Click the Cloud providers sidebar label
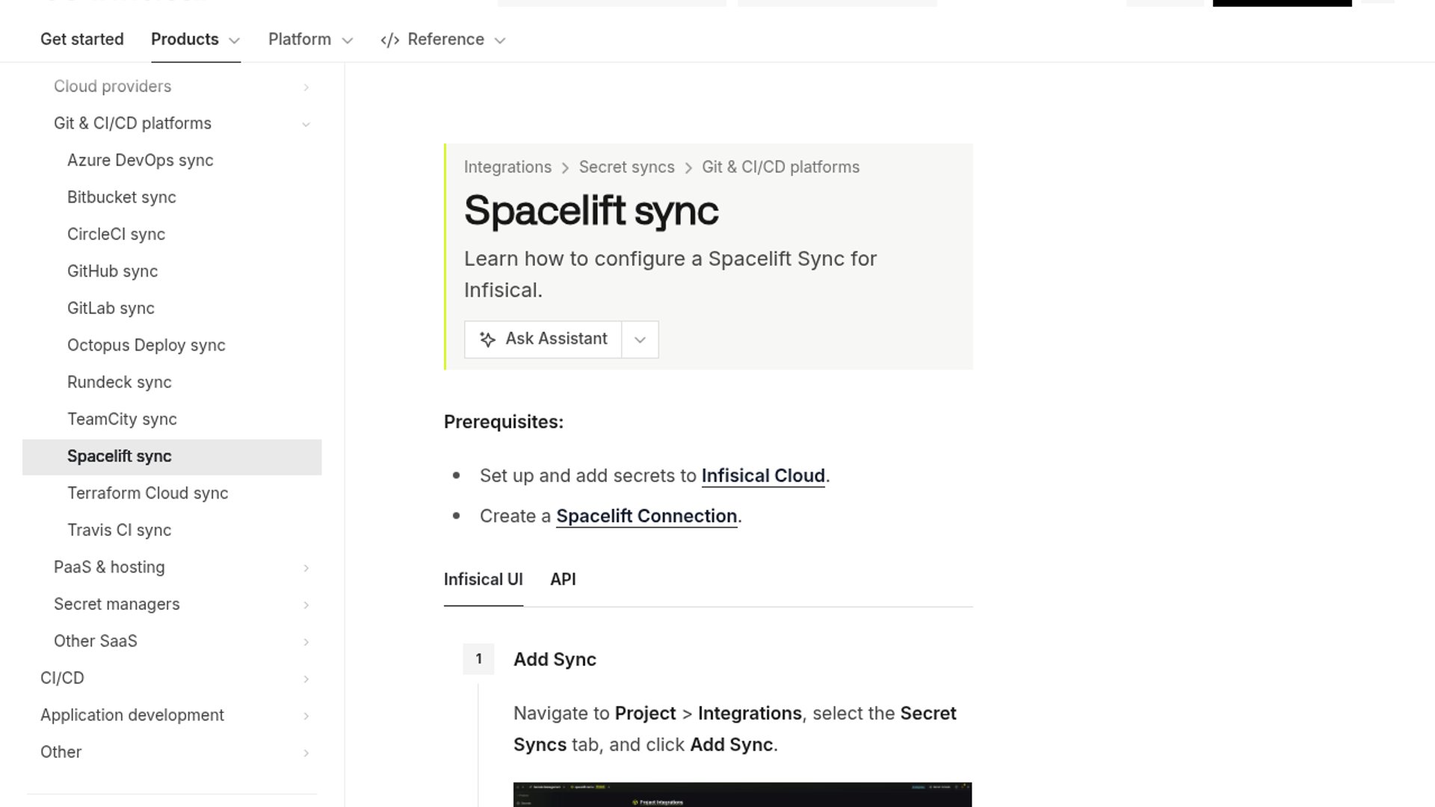This screenshot has height=807, width=1435. [x=112, y=87]
